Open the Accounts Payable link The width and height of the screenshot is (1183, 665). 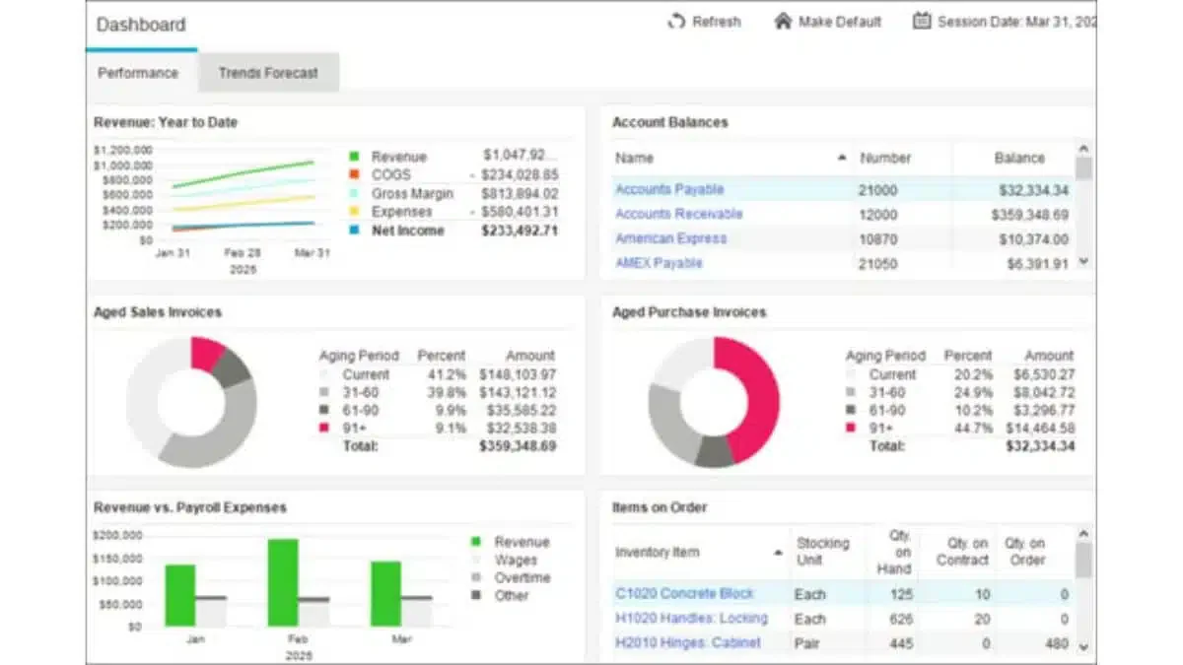(669, 189)
